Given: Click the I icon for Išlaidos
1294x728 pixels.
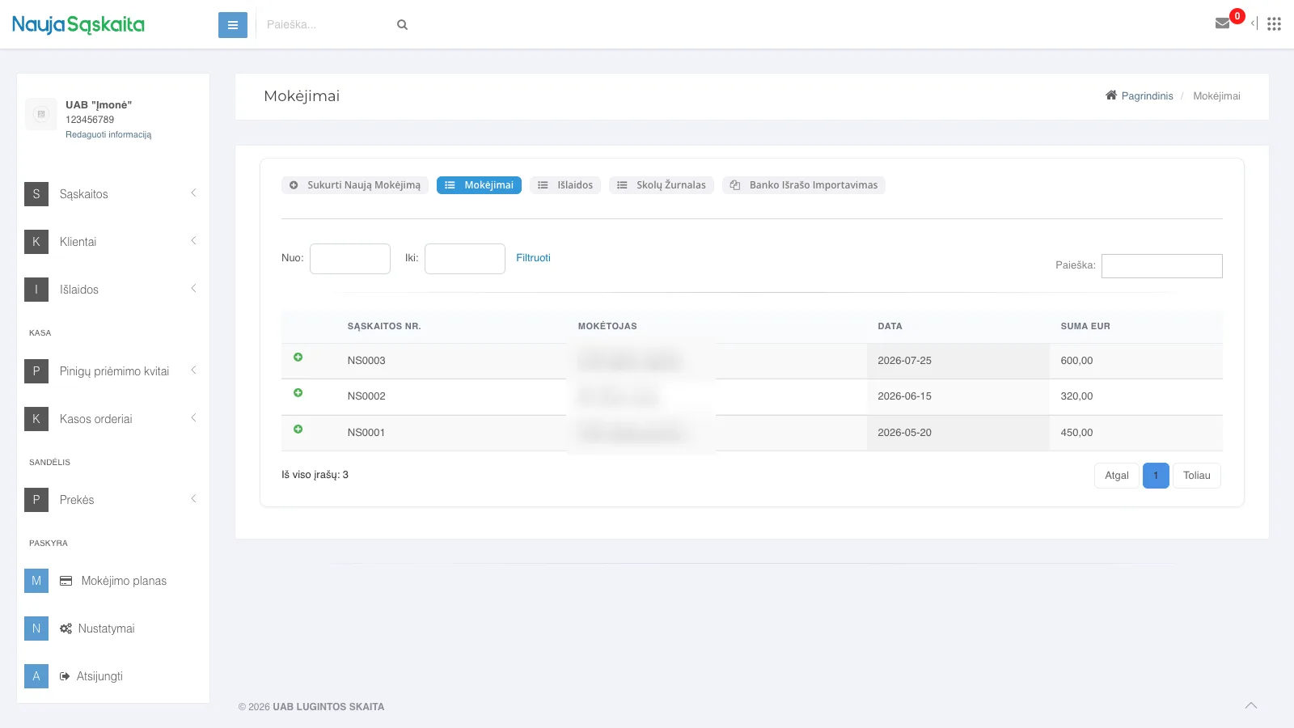Looking at the screenshot, I should tap(36, 290).
